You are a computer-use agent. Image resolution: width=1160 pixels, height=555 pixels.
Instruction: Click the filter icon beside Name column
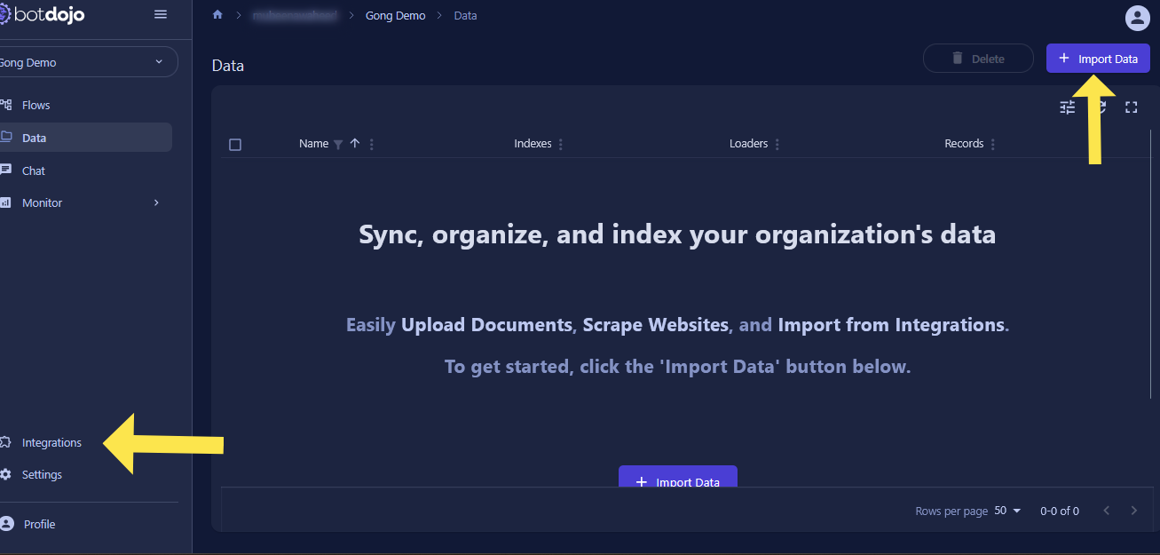[338, 145]
